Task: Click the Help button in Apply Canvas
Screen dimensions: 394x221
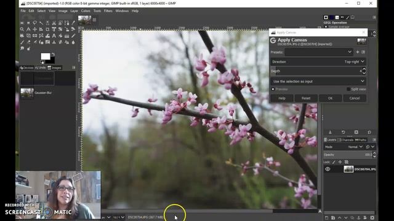Action: click(282, 98)
